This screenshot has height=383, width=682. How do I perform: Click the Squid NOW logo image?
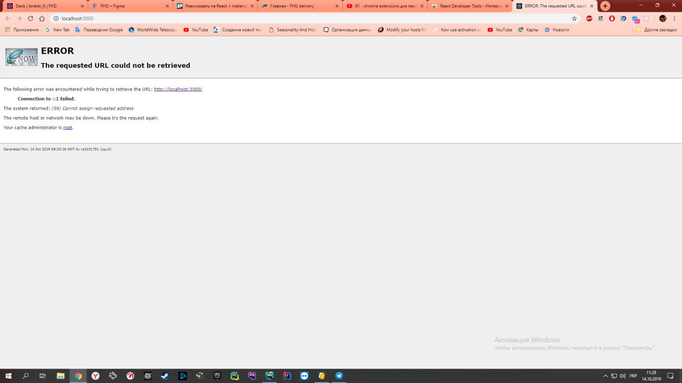pos(21,57)
